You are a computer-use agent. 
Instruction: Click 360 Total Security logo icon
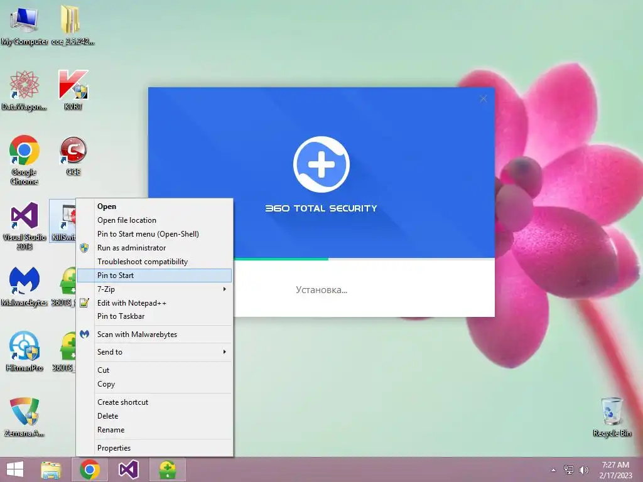(321, 164)
